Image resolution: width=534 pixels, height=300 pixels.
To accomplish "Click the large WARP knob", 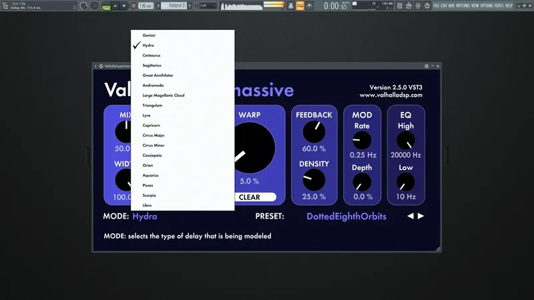I will [255, 148].
